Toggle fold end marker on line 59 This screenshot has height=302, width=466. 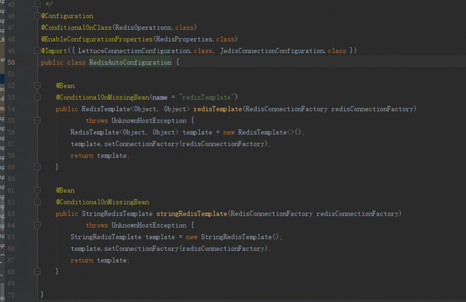(37, 167)
